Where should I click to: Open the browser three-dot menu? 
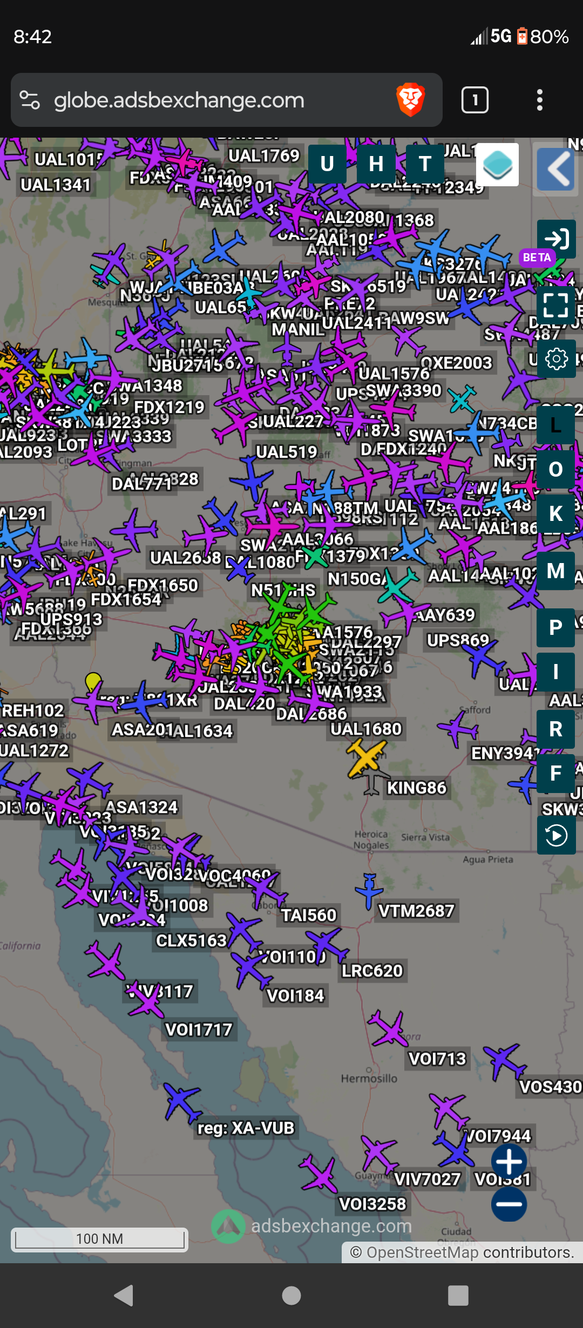click(540, 100)
